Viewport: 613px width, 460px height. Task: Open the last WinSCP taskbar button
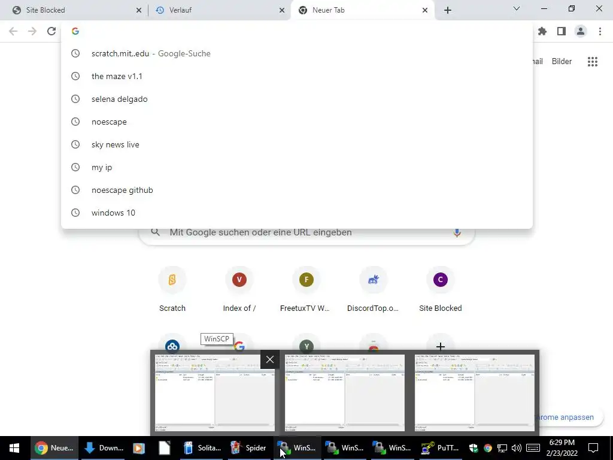(392, 448)
